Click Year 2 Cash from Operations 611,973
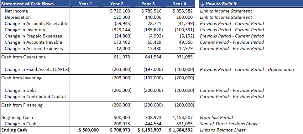Viewport: 303px width, 134px height. pos(122,57)
